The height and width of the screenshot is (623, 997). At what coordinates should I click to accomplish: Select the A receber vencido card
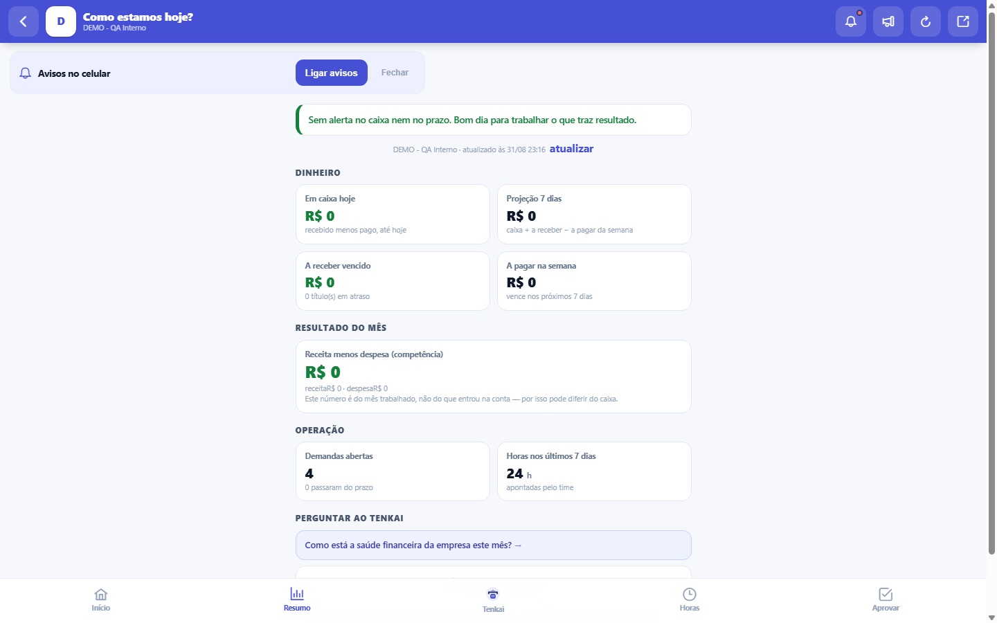(393, 281)
